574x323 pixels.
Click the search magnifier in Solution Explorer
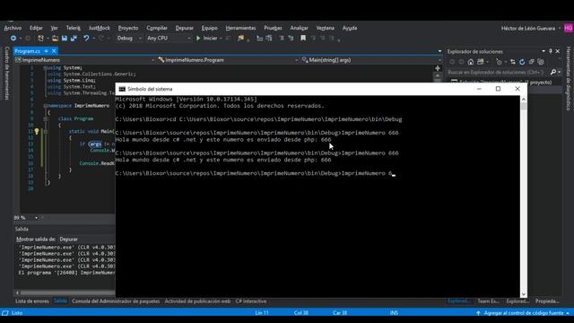pos(553,72)
